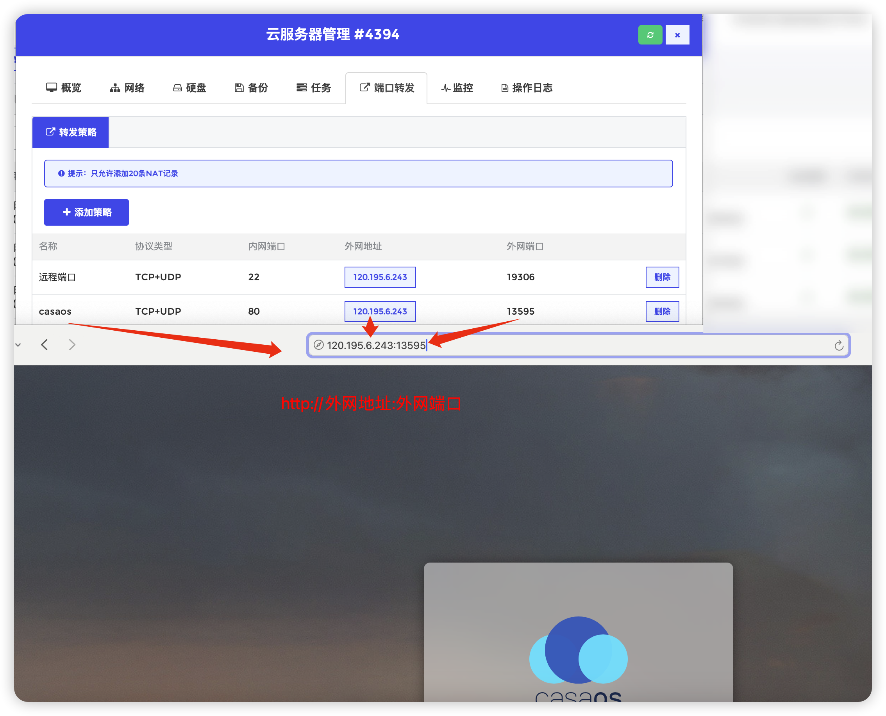The width and height of the screenshot is (886, 716).
Task: Delete the 远程端口 forwarding rule
Action: (662, 277)
